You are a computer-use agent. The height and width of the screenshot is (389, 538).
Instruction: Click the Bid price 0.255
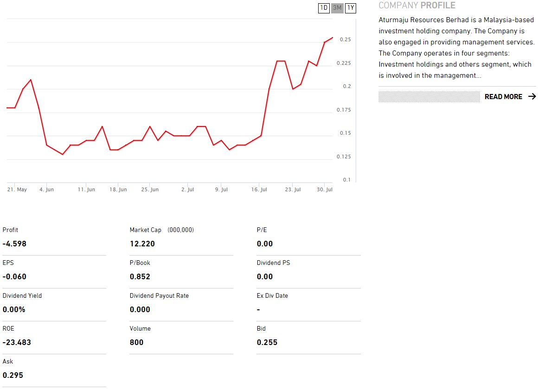click(x=267, y=343)
